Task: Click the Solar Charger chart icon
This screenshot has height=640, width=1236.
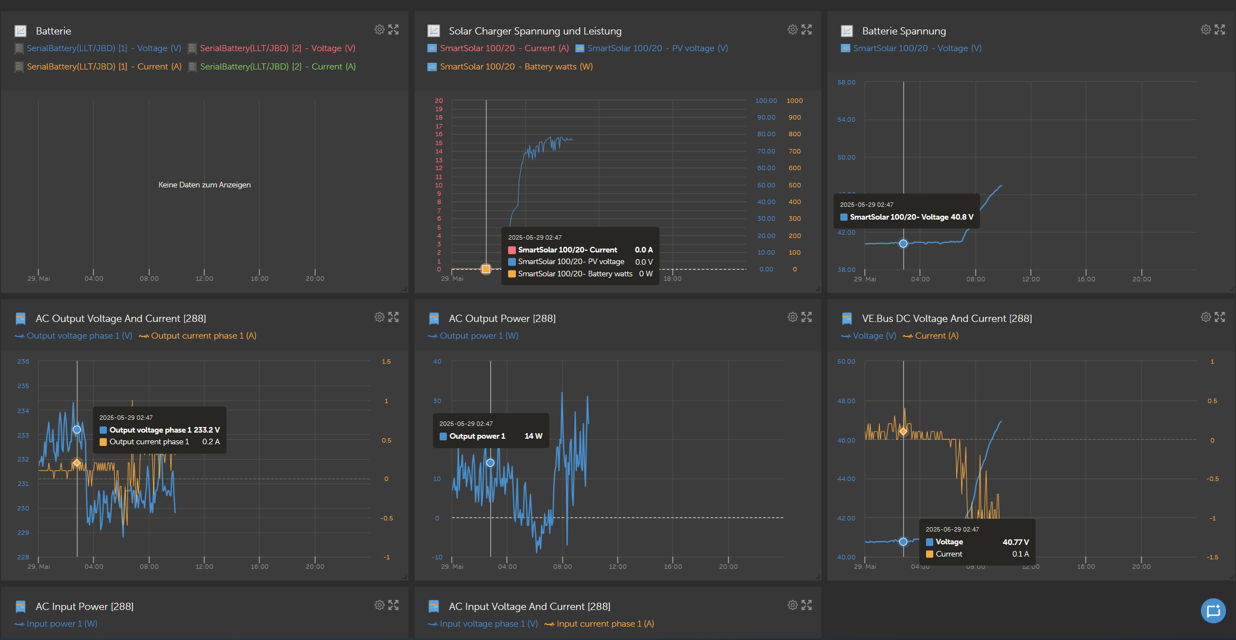Action: [434, 31]
